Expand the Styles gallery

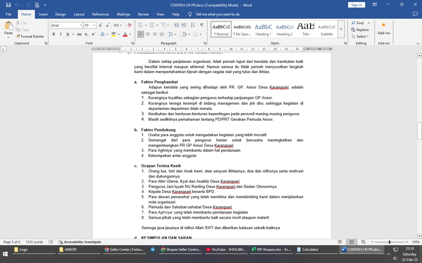[x=341, y=29]
